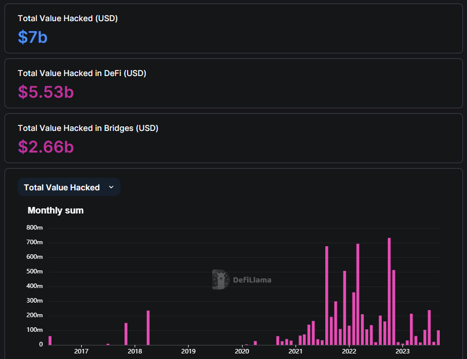Click the 400m y-axis label

click(35, 286)
